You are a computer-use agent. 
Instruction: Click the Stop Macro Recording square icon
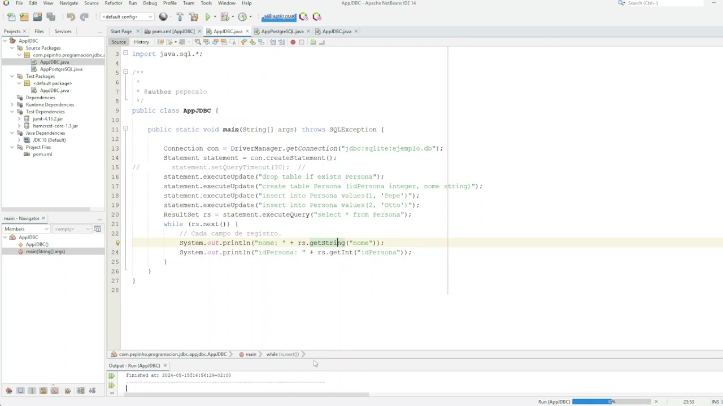[302, 42]
